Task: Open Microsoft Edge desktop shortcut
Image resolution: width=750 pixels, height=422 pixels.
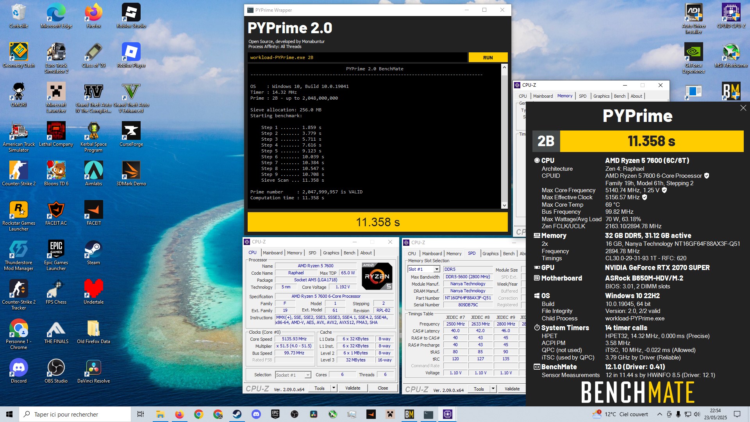Action: coord(56,16)
